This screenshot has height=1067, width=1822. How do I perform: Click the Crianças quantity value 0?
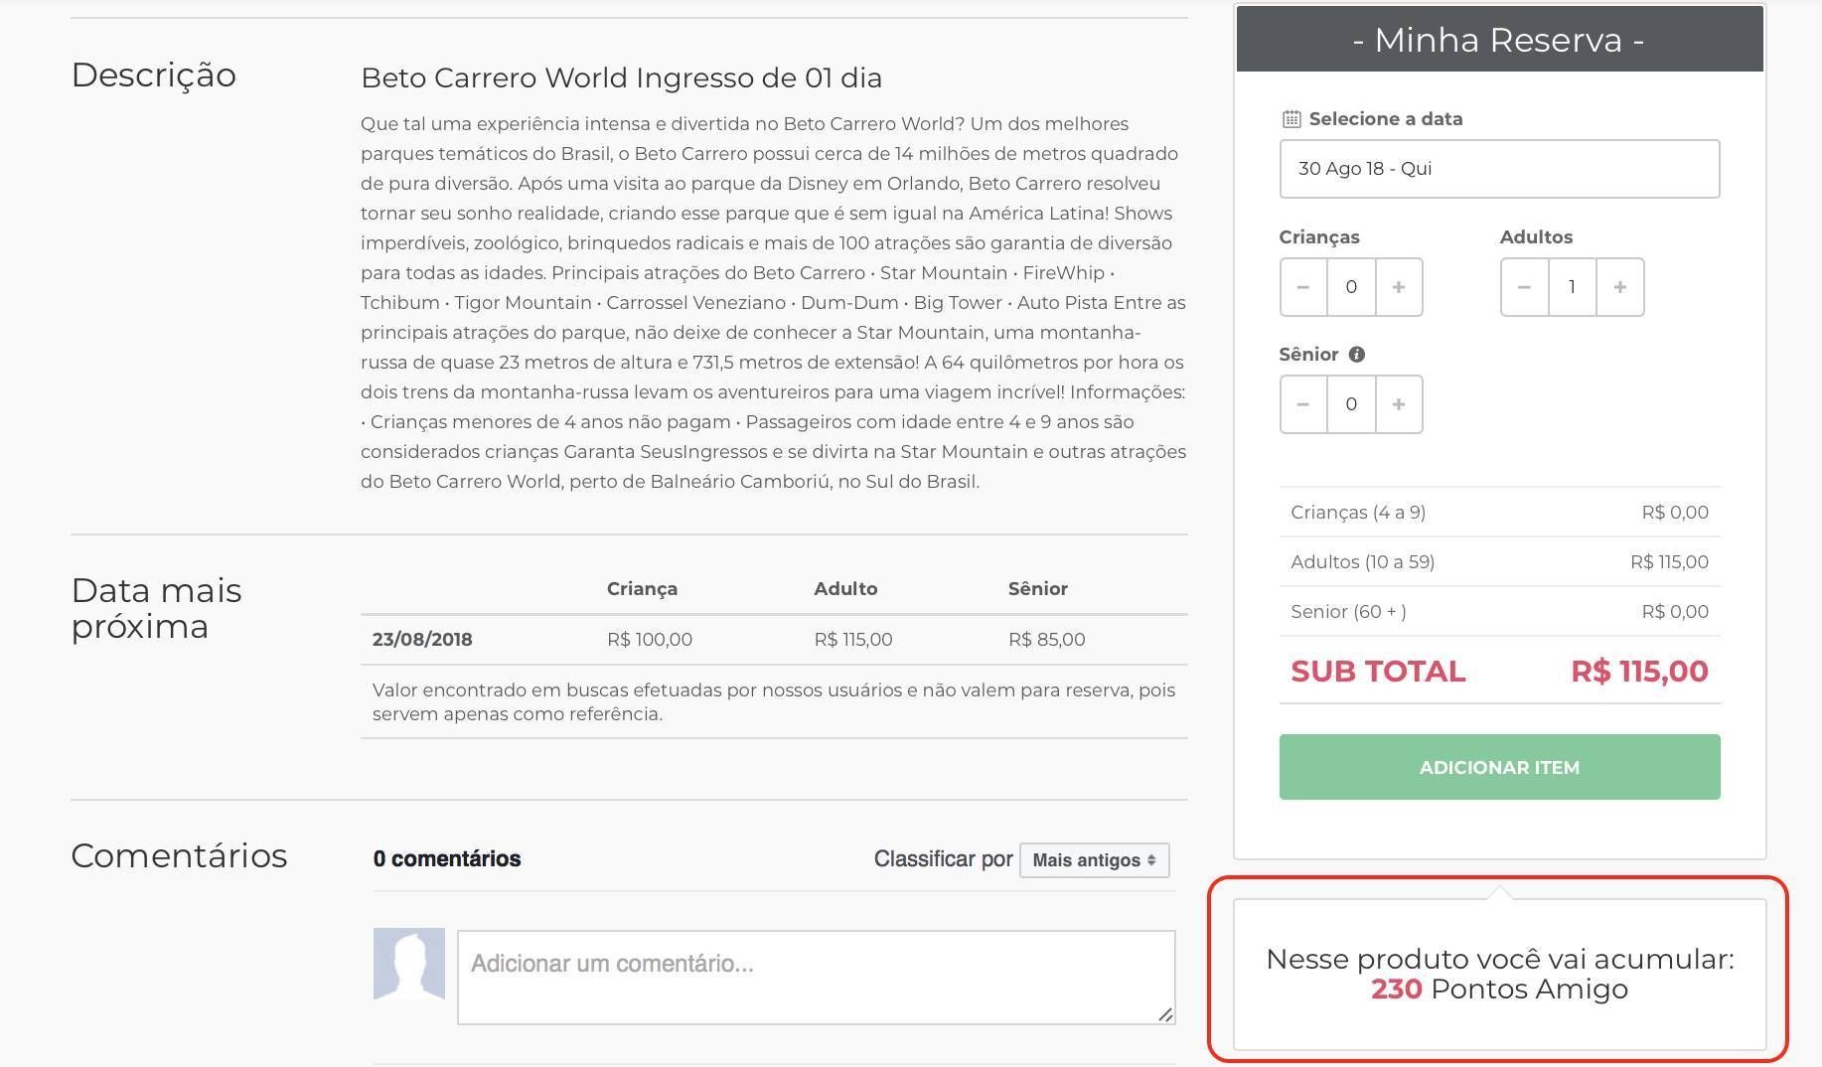(1351, 287)
